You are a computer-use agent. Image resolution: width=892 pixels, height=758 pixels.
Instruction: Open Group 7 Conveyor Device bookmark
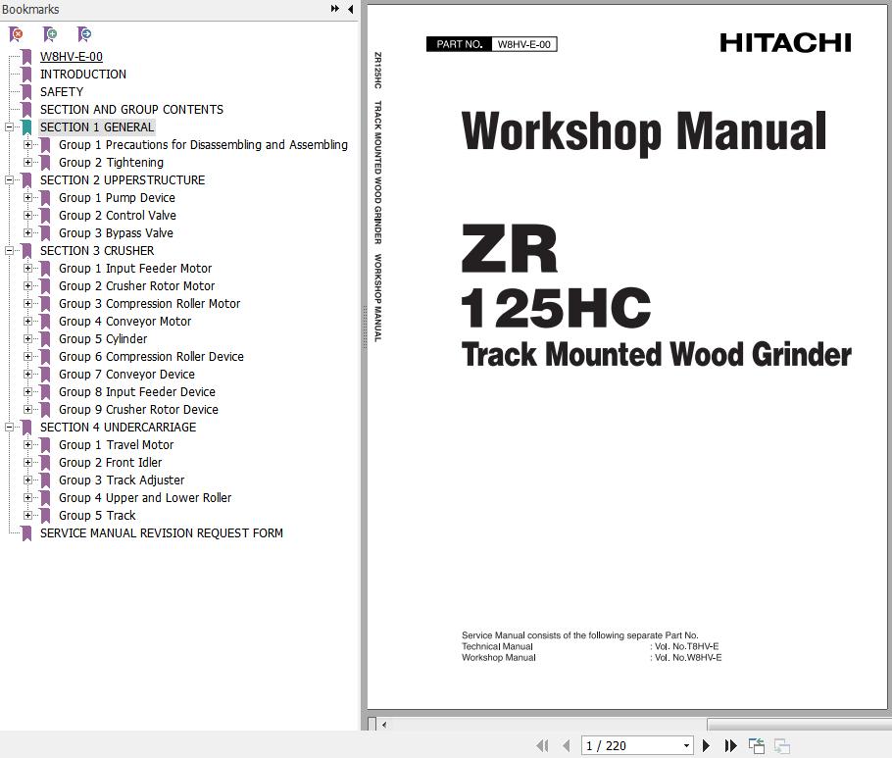[126, 374]
